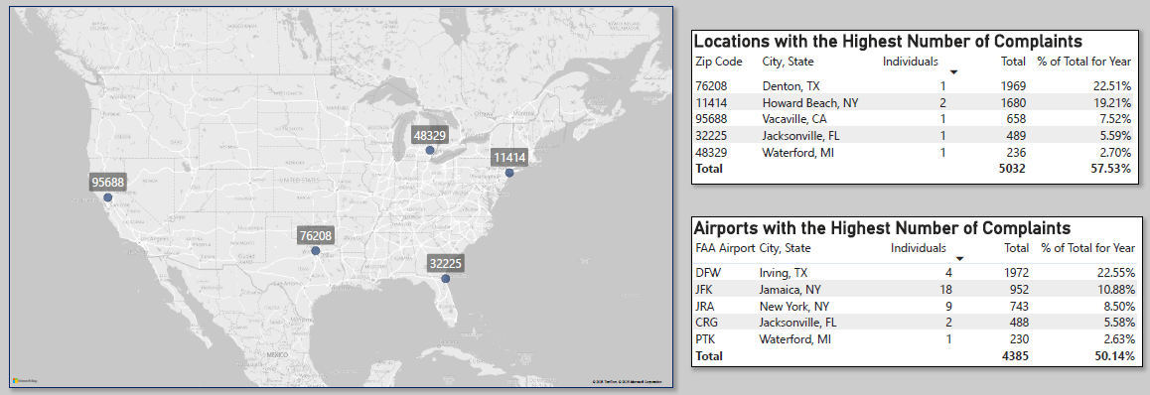
Task: Select the DFW airport row code
Action: [708, 273]
